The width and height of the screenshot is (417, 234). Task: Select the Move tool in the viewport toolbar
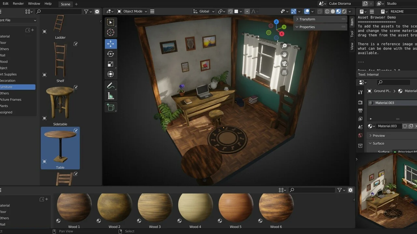pos(111,44)
